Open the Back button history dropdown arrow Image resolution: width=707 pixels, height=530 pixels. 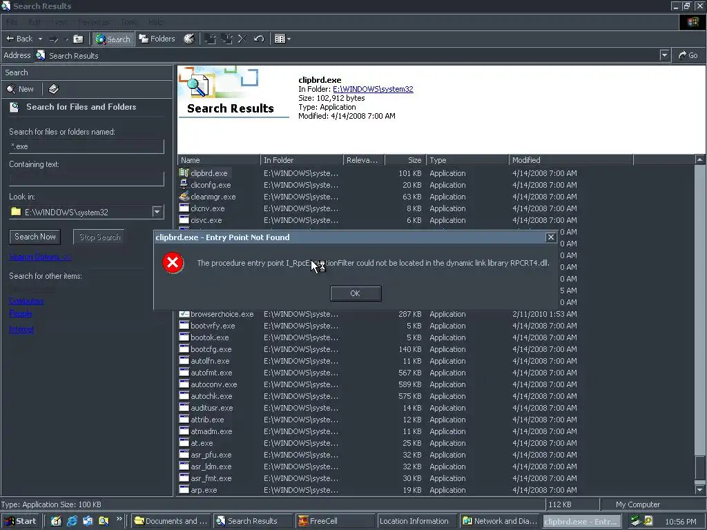[40, 39]
